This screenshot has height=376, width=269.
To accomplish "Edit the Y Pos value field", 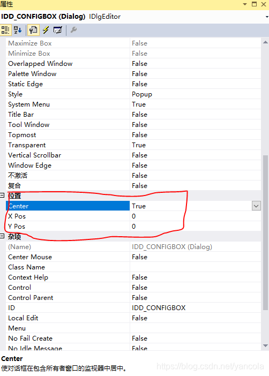I will tap(196, 227).
